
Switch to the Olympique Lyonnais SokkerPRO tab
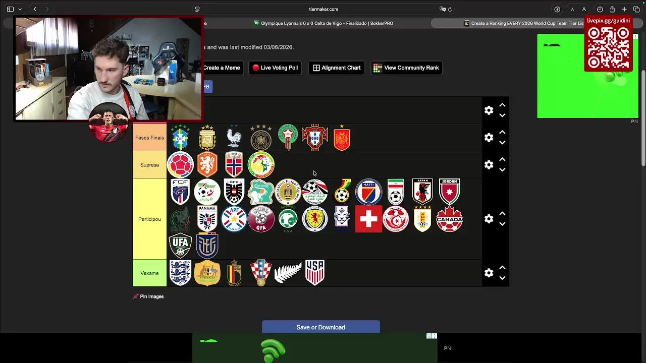tap(324, 23)
